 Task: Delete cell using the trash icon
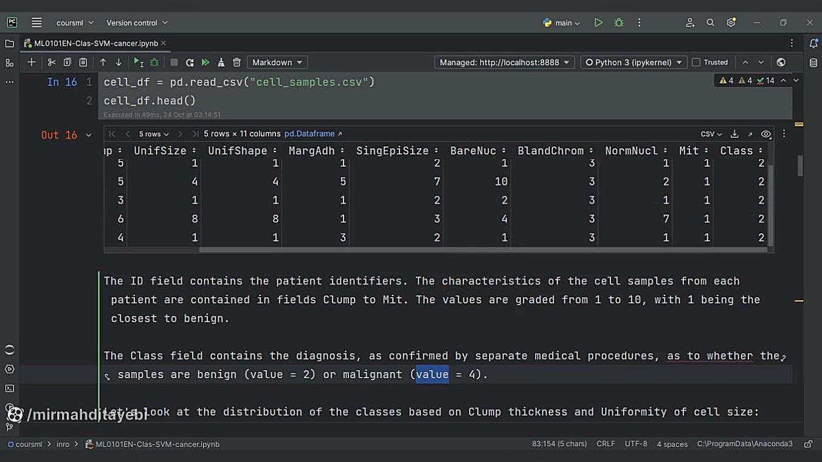[x=237, y=63]
